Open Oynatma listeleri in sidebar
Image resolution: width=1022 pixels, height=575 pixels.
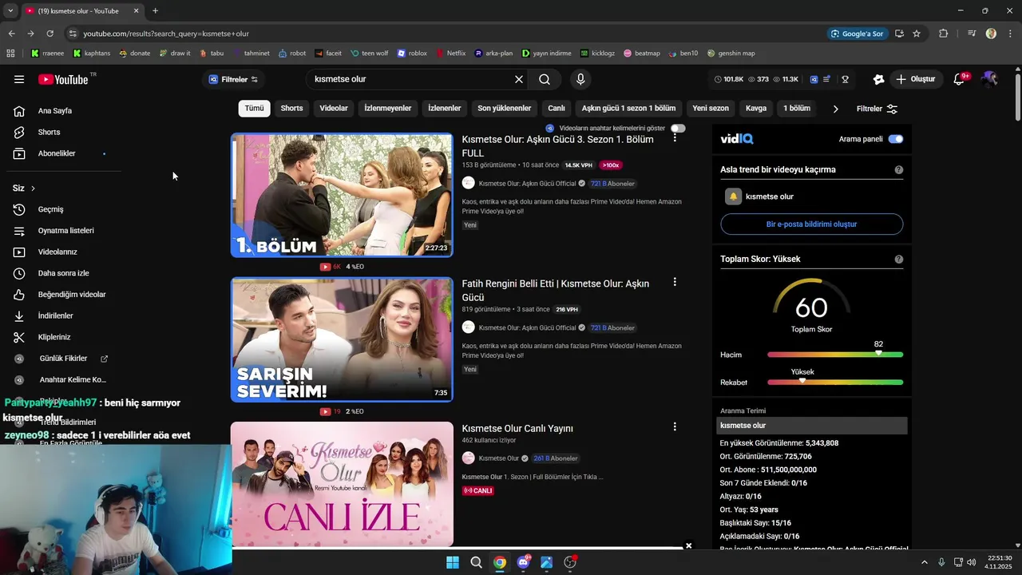(x=65, y=231)
